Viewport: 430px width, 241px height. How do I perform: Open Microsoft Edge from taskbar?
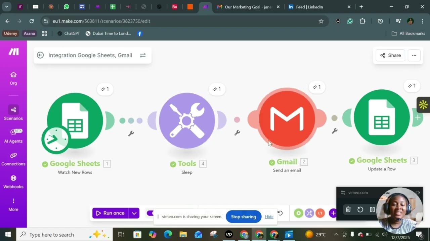tap(168, 234)
